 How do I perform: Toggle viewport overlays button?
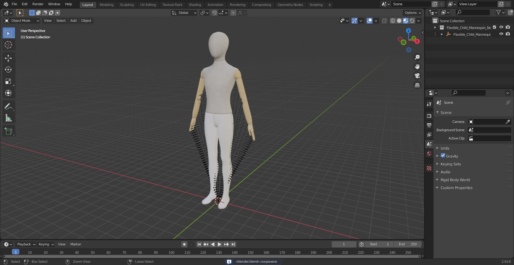click(x=370, y=21)
